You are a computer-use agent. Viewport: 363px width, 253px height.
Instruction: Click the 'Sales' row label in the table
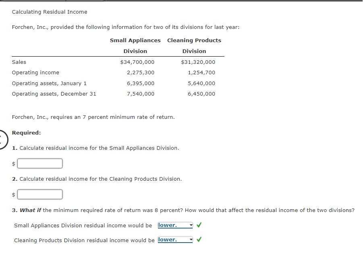tap(20, 62)
